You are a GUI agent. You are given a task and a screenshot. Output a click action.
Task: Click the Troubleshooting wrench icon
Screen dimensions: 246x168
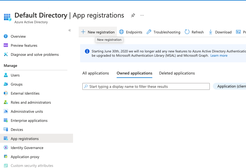(x=149, y=32)
